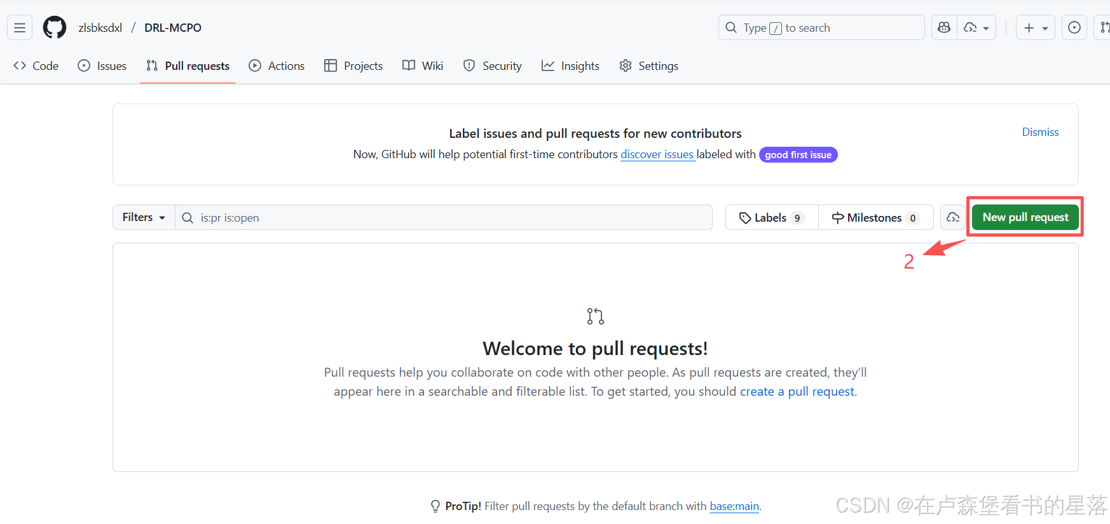Expand the Filters dropdown
This screenshot has width=1110, height=524.
144,217
